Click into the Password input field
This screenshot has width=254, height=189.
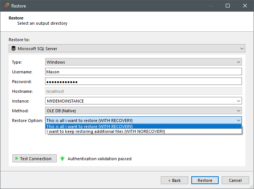point(143,81)
